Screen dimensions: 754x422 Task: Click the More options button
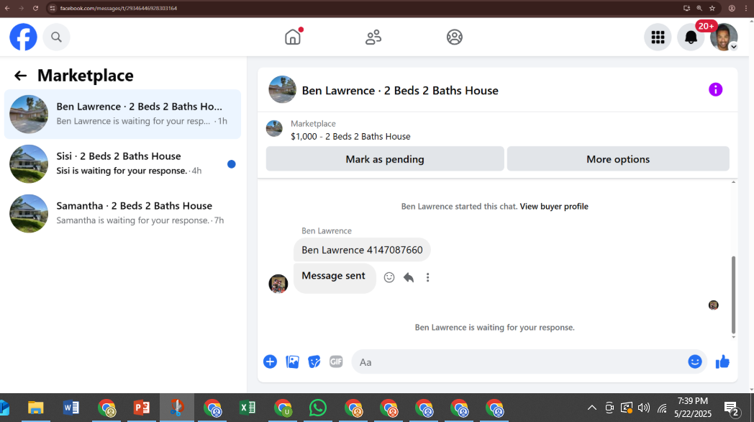coord(618,159)
